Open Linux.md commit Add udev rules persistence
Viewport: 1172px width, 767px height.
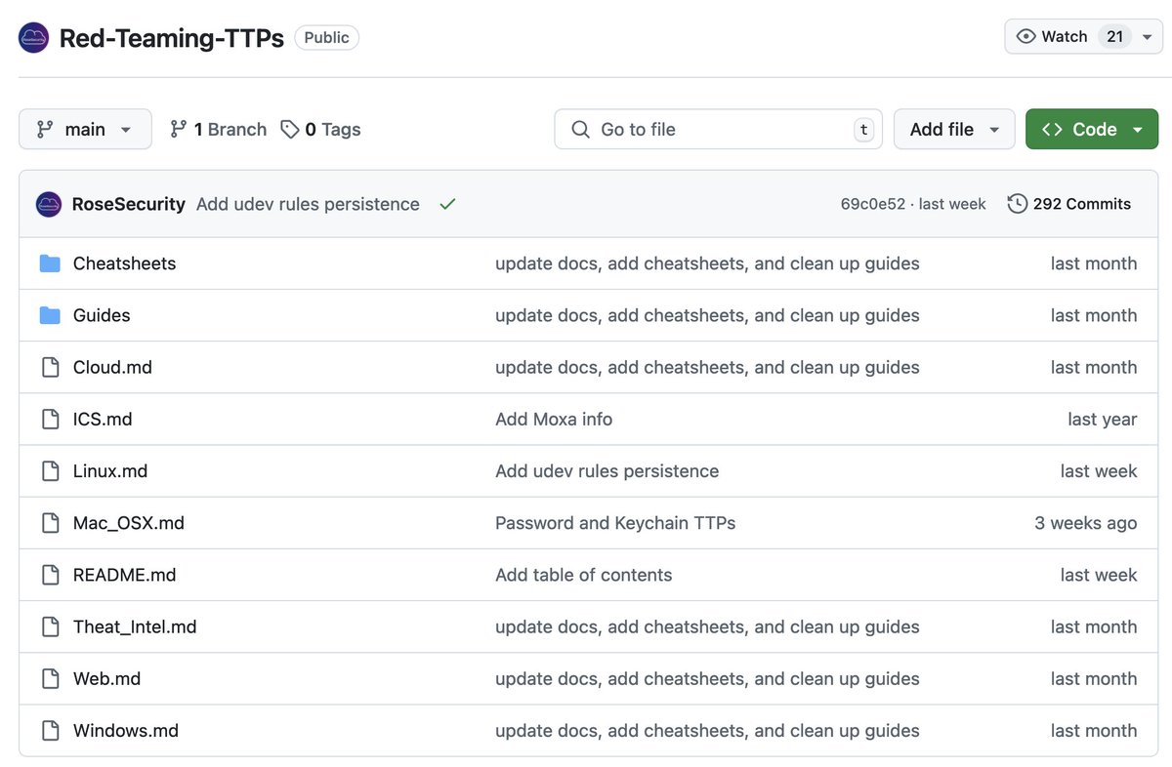coord(607,470)
